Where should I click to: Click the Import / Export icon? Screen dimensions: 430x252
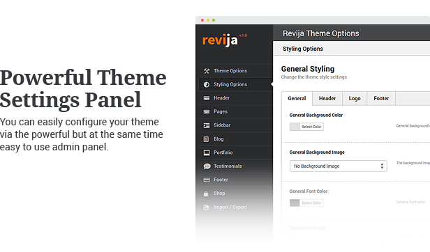[x=206, y=207]
